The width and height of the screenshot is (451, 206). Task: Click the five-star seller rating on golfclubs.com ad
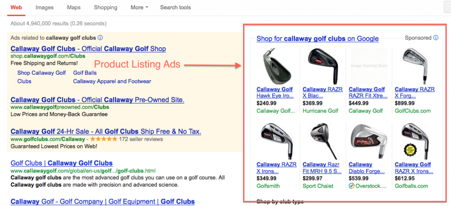point(104,140)
